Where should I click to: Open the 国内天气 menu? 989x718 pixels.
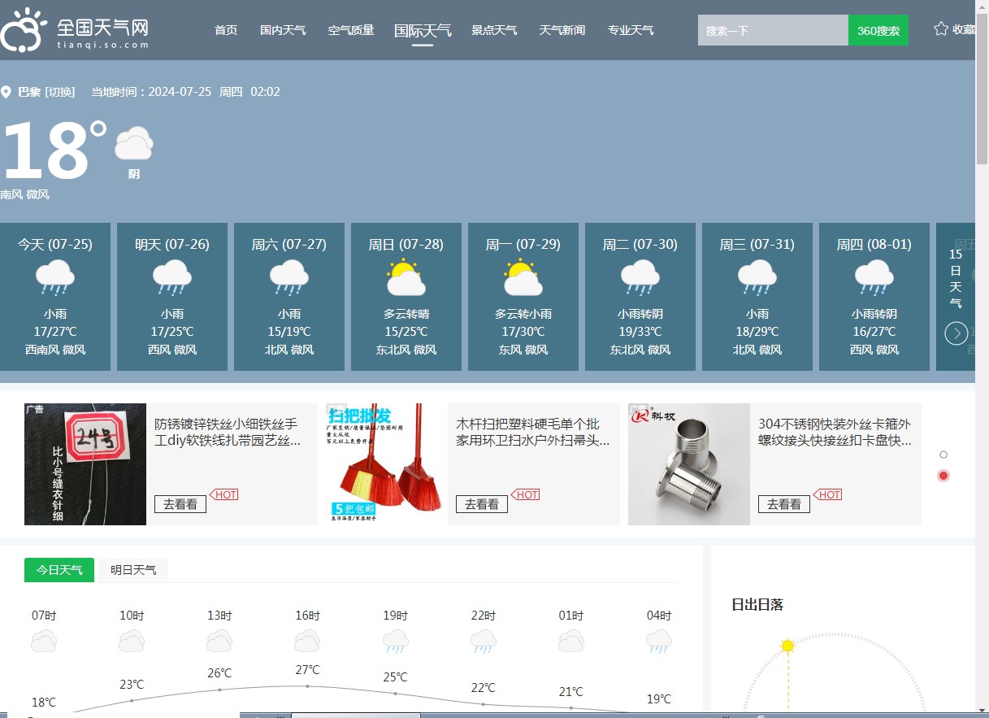click(283, 30)
